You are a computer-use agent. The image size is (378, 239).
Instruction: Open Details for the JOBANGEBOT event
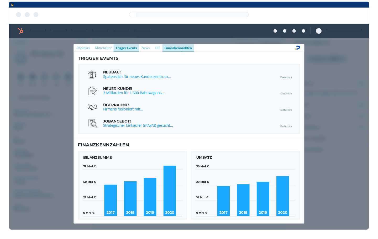[286, 126]
